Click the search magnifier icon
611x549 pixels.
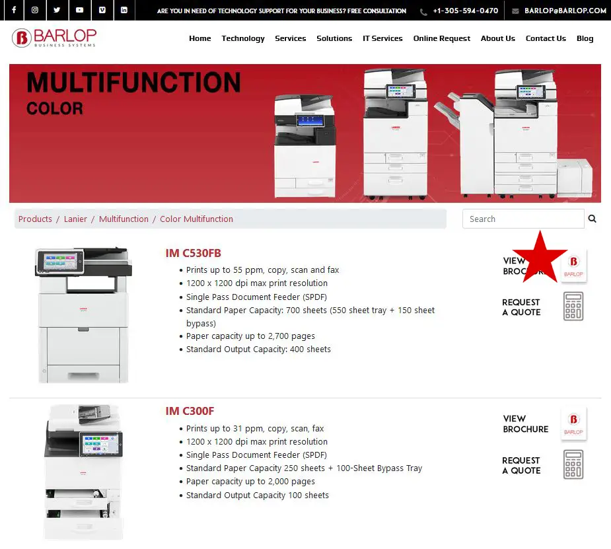pyautogui.click(x=592, y=219)
